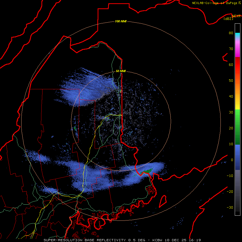Click the 20 value on the dBZ scale
Screen dimensions: 242x242
231,128
